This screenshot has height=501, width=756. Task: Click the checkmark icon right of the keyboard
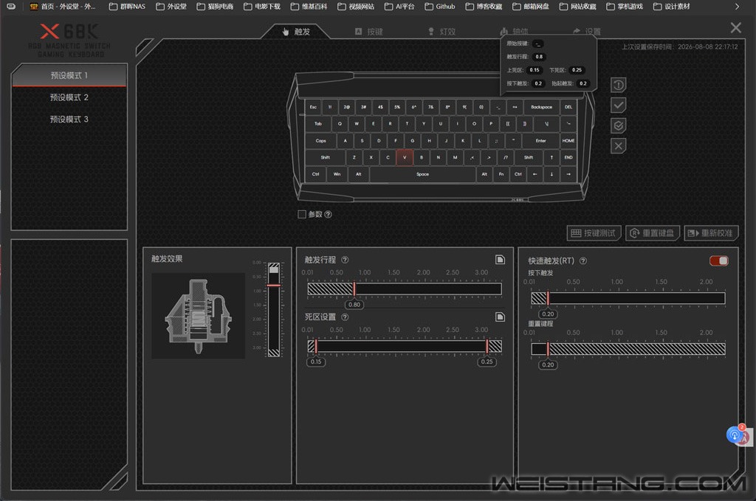(618, 105)
